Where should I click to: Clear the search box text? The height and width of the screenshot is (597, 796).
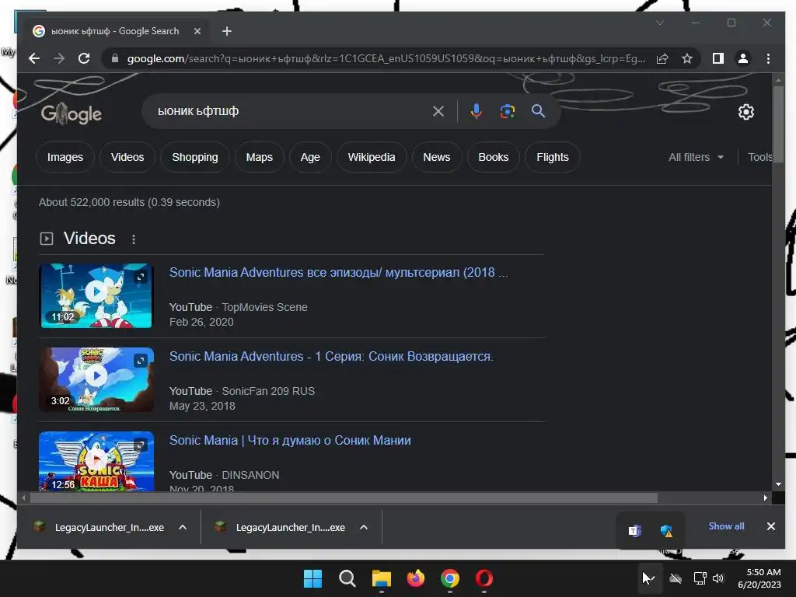tap(438, 111)
